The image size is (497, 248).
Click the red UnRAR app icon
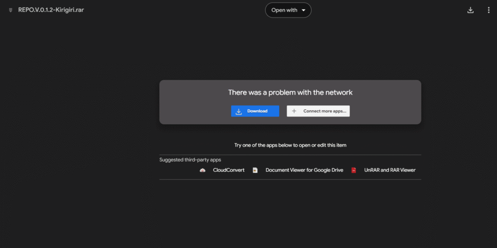click(354, 170)
